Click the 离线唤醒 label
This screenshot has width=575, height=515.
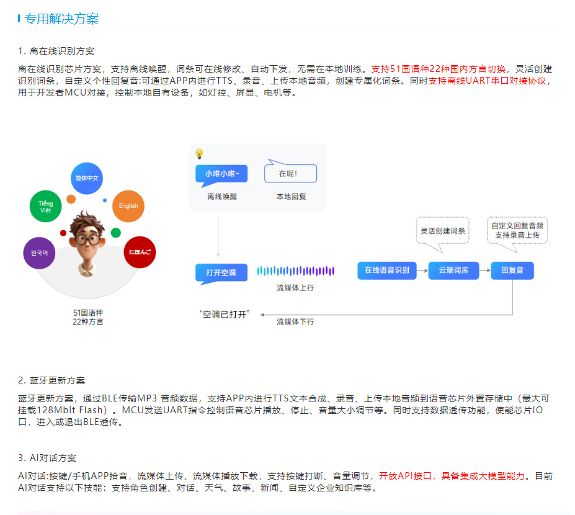tap(222, 197)
